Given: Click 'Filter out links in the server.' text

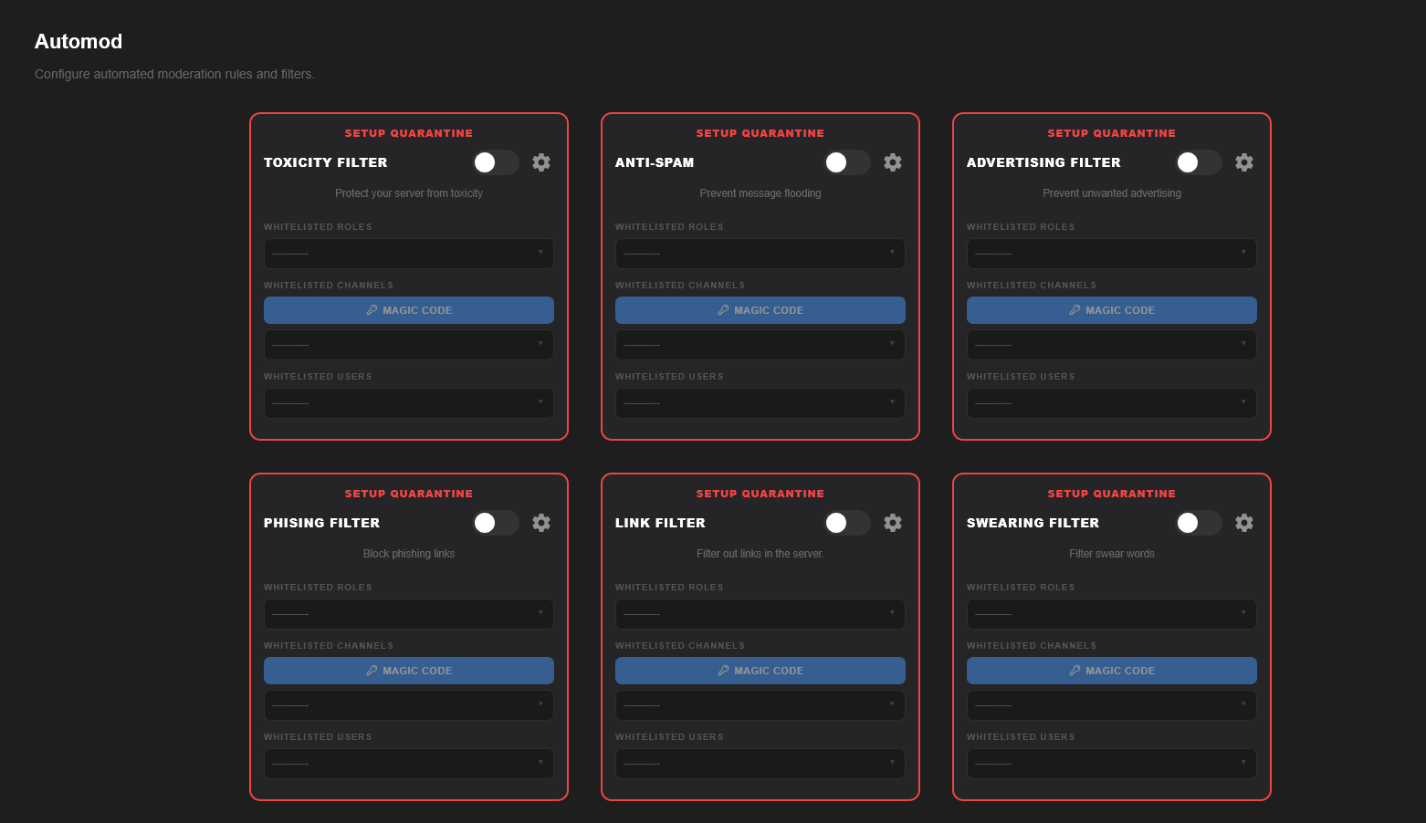Looking at the screenshot, I should coord(760,554).
